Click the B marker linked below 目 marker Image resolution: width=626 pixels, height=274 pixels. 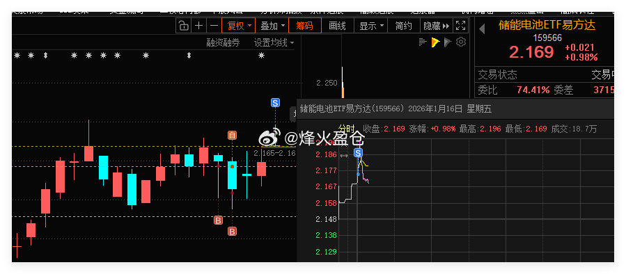tap(232, 232)
